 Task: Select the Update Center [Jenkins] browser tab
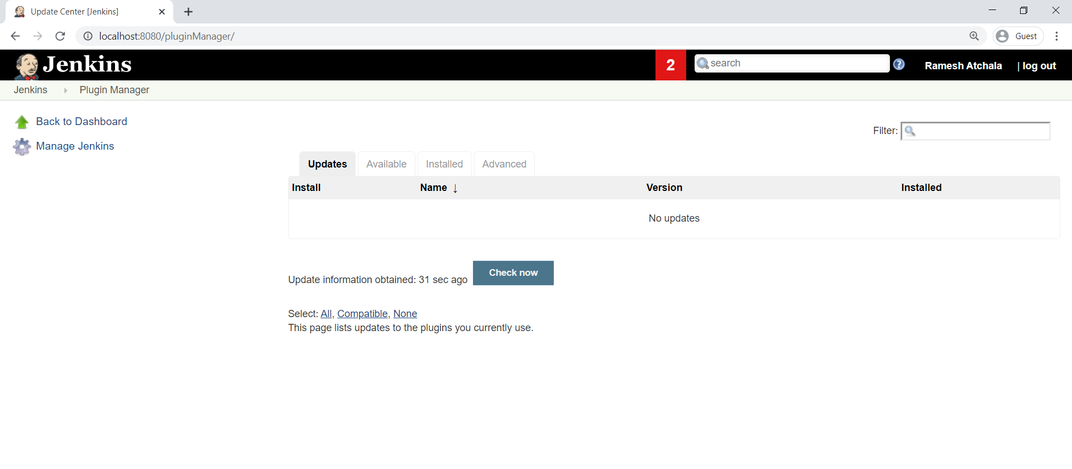(x=89, y=12)
